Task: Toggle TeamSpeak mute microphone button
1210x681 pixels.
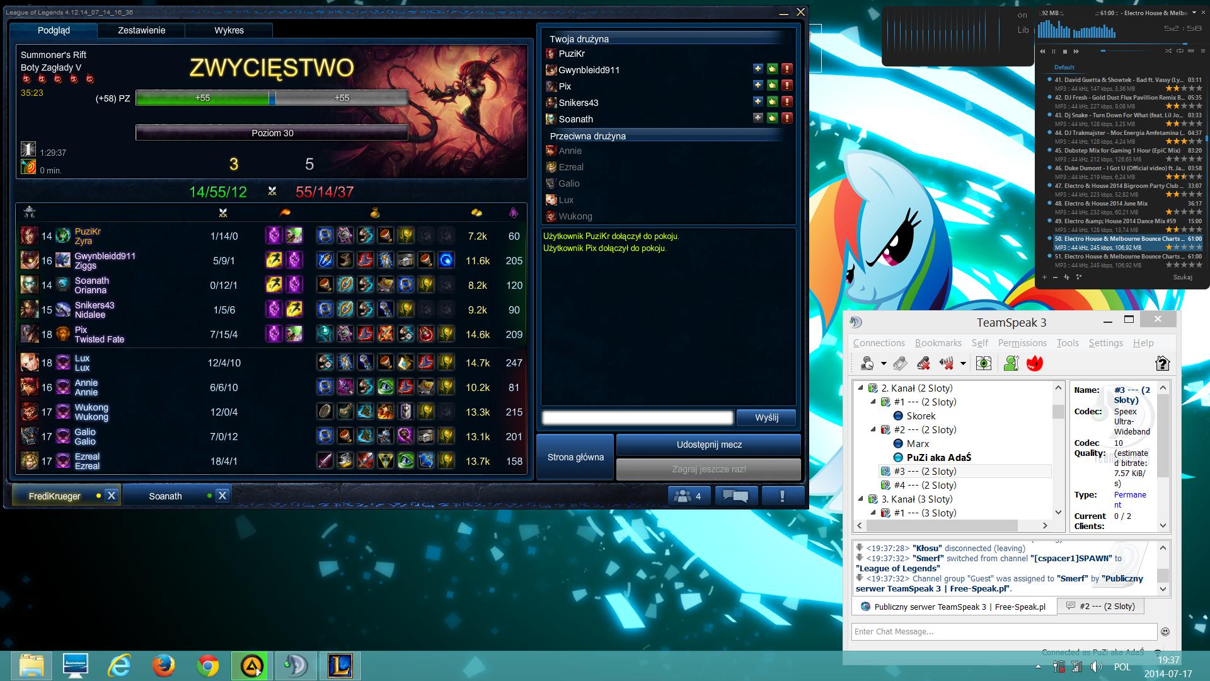Action: pos(923,363)
